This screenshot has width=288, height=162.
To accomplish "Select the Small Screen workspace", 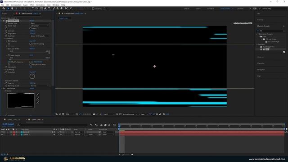I will pyautogui.click(x=225, y=9).
